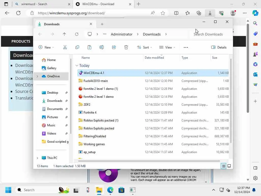Viewport: 261px width, 196px height.
Task: Click the Copy icon in Explorer toolbar
Action: tap(77, 47)
